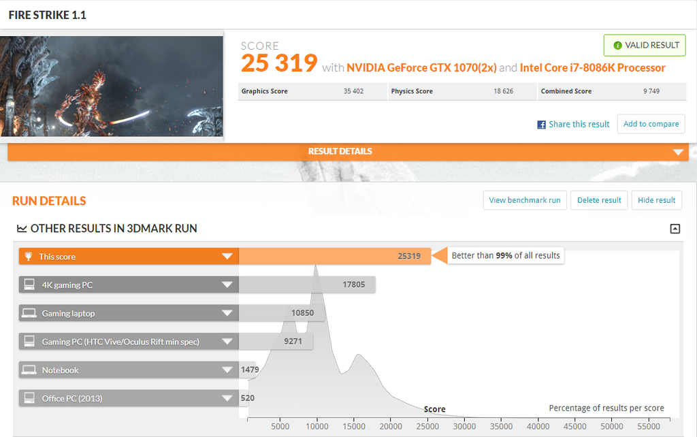Open the Gaming laptop dropdown arrow

pyautogui.click(x=227, y=313)
